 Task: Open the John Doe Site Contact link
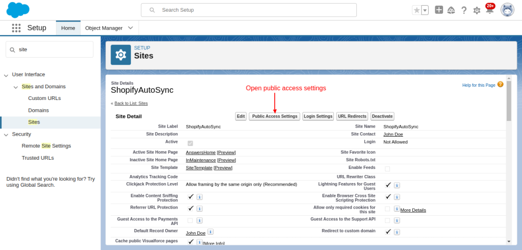(x=393, y=134)
